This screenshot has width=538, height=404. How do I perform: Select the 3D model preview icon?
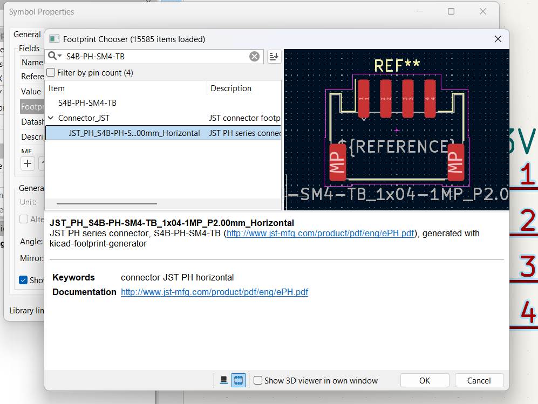(x=223, y=380)
